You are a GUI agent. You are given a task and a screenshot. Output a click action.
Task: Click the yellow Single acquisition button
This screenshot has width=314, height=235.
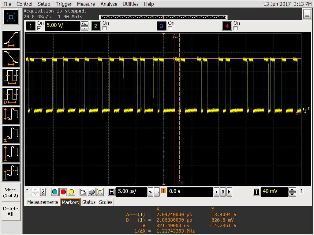[71, 192]
